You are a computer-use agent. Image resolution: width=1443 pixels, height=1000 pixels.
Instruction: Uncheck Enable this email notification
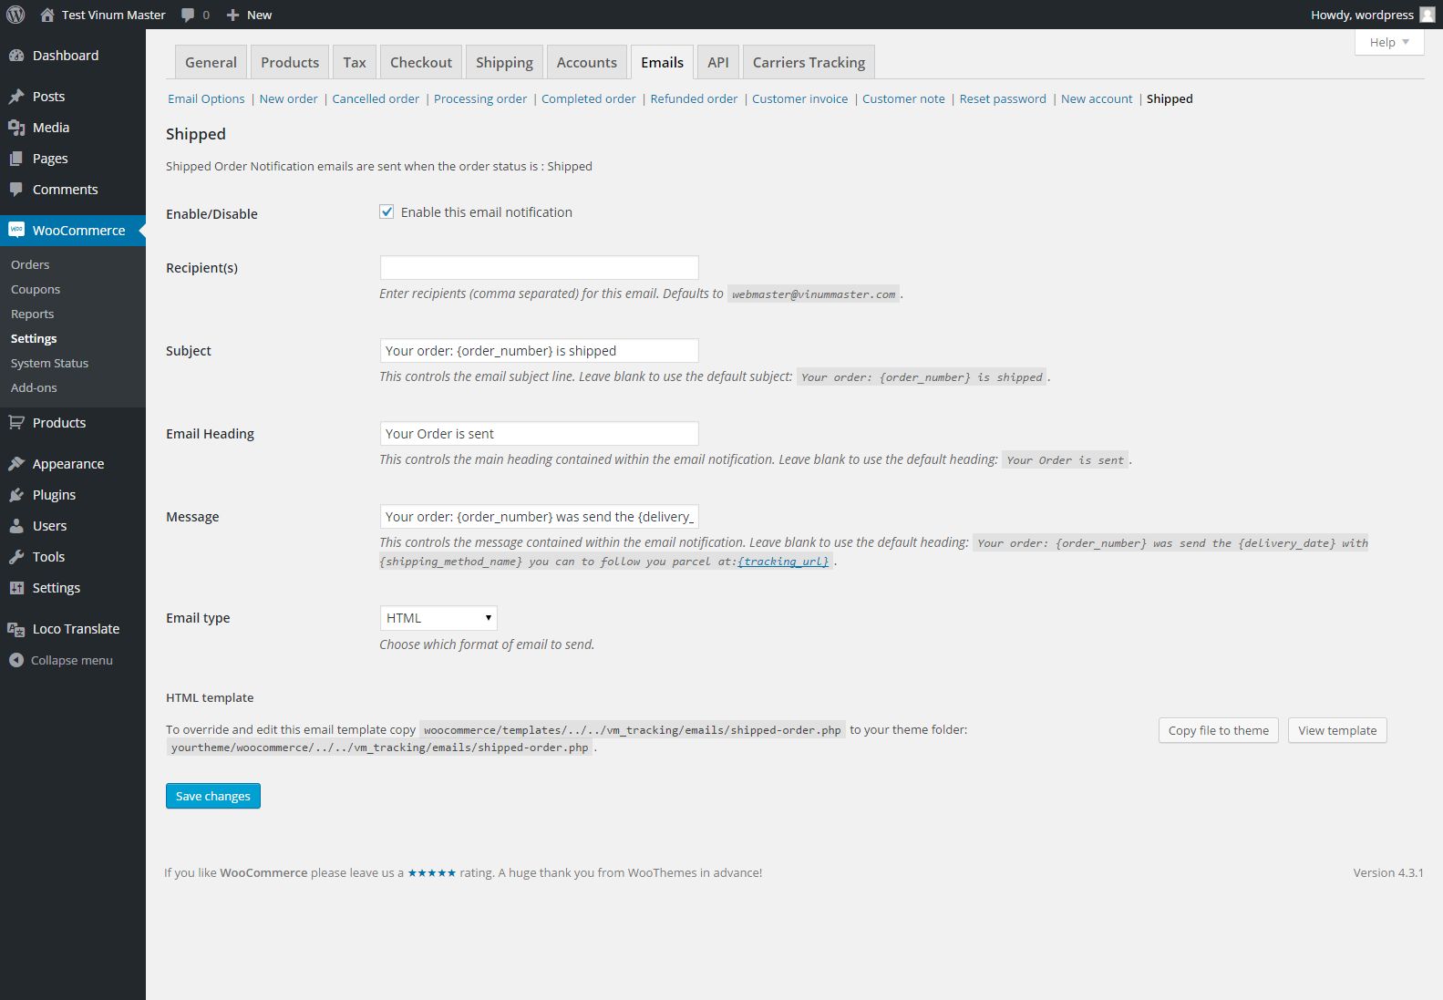(x=387, y=212)
